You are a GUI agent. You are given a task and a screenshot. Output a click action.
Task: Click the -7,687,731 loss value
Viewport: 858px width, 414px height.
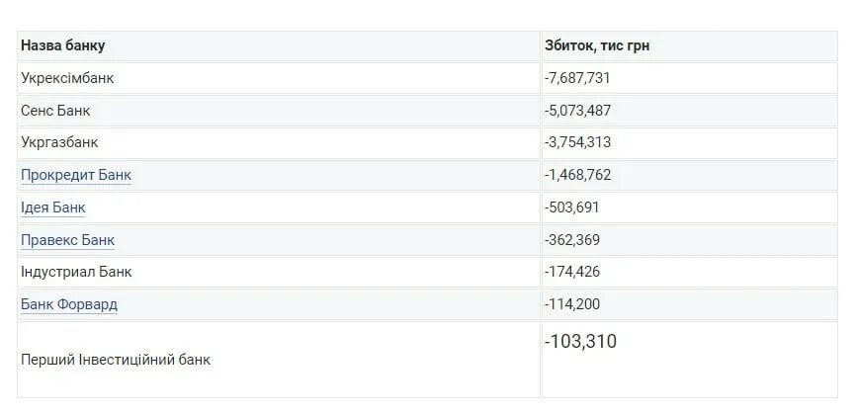(577, 78)
